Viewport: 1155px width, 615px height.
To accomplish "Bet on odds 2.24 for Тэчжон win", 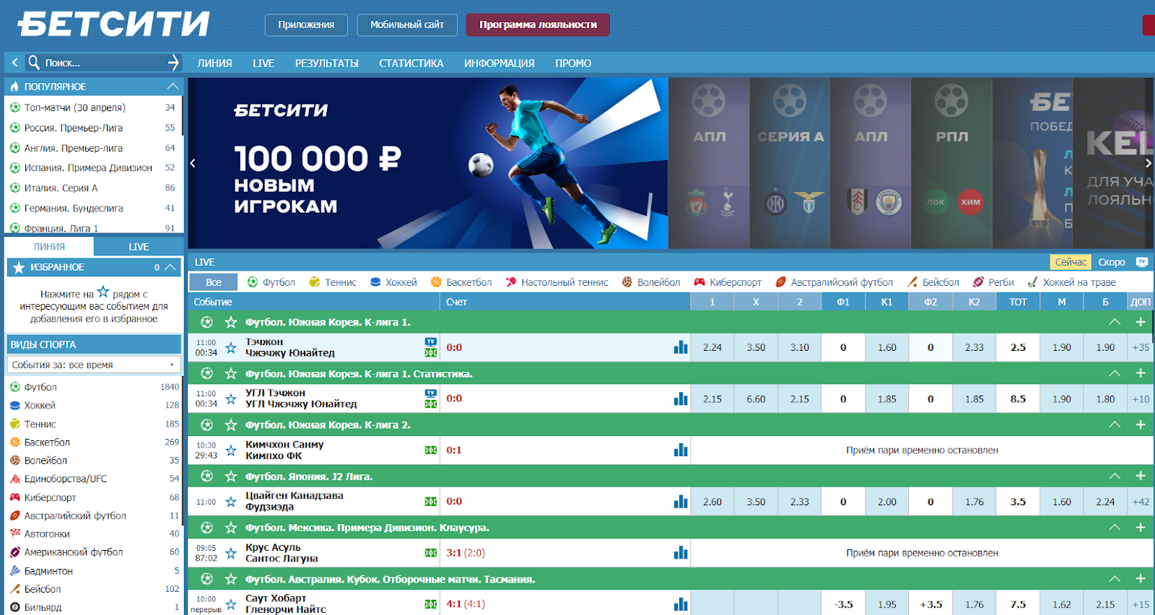I will (x=712, y=347).
